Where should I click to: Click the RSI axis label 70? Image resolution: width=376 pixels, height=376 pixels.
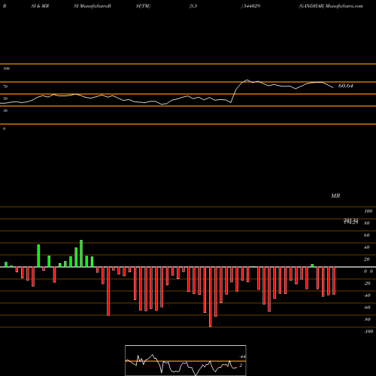(5, 86)
